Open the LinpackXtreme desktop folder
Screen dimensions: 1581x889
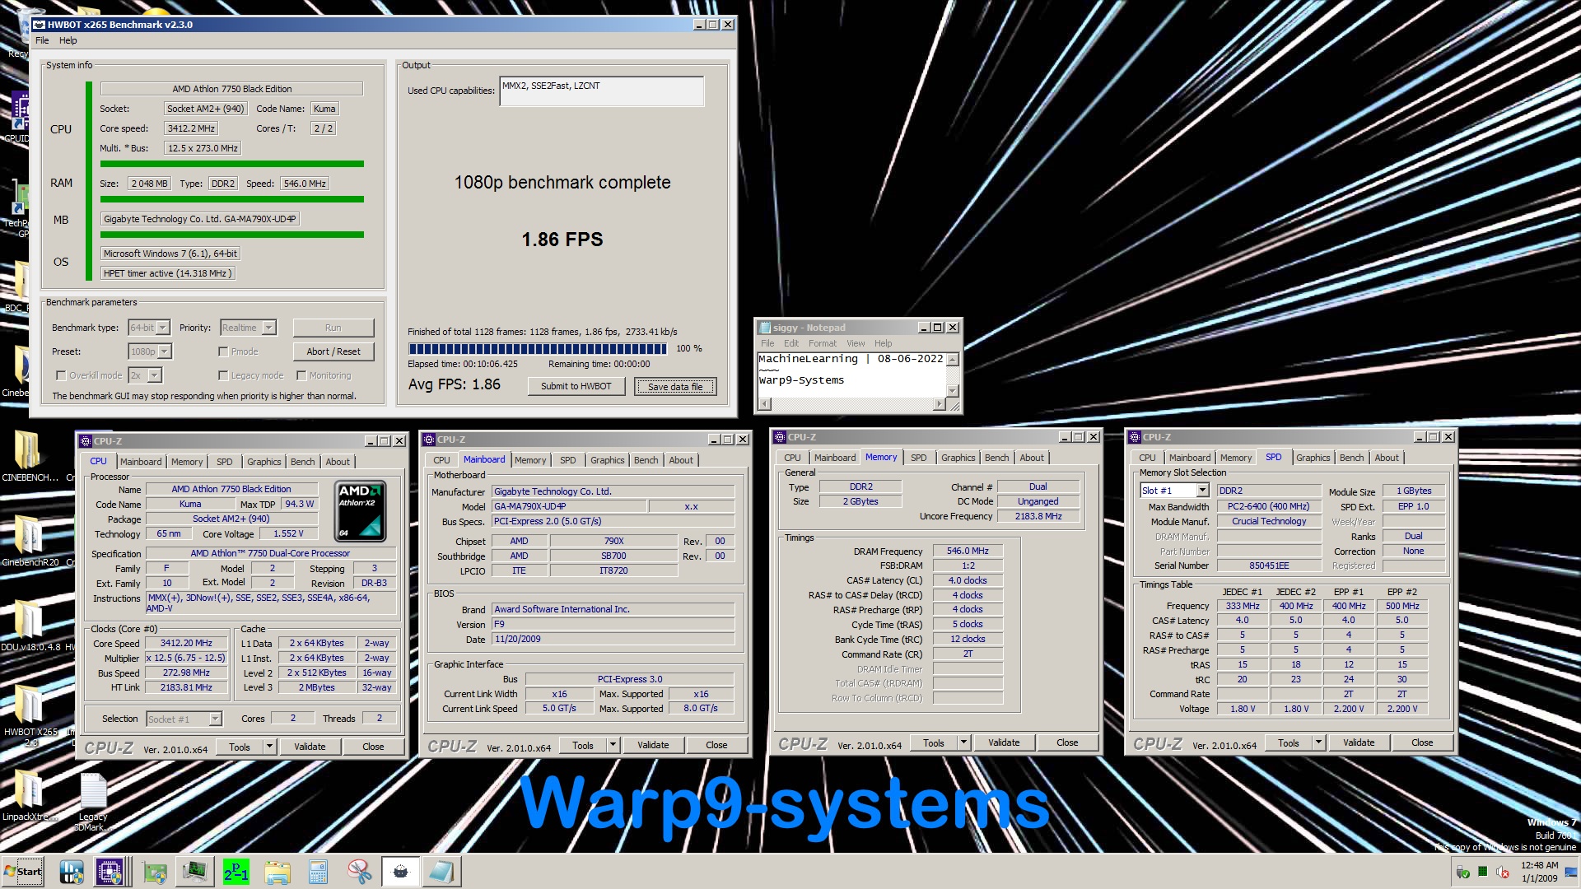coord(29,795)
